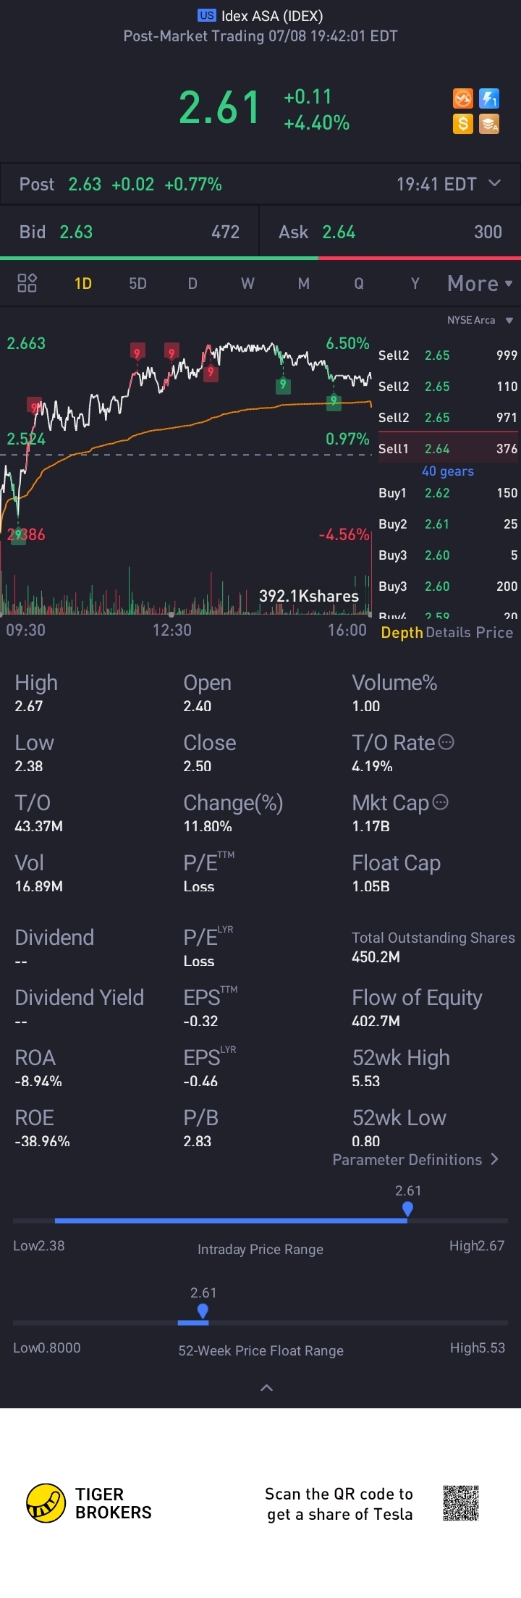
Task: Switch to the 5D chart tab
Action: point(137,283)
